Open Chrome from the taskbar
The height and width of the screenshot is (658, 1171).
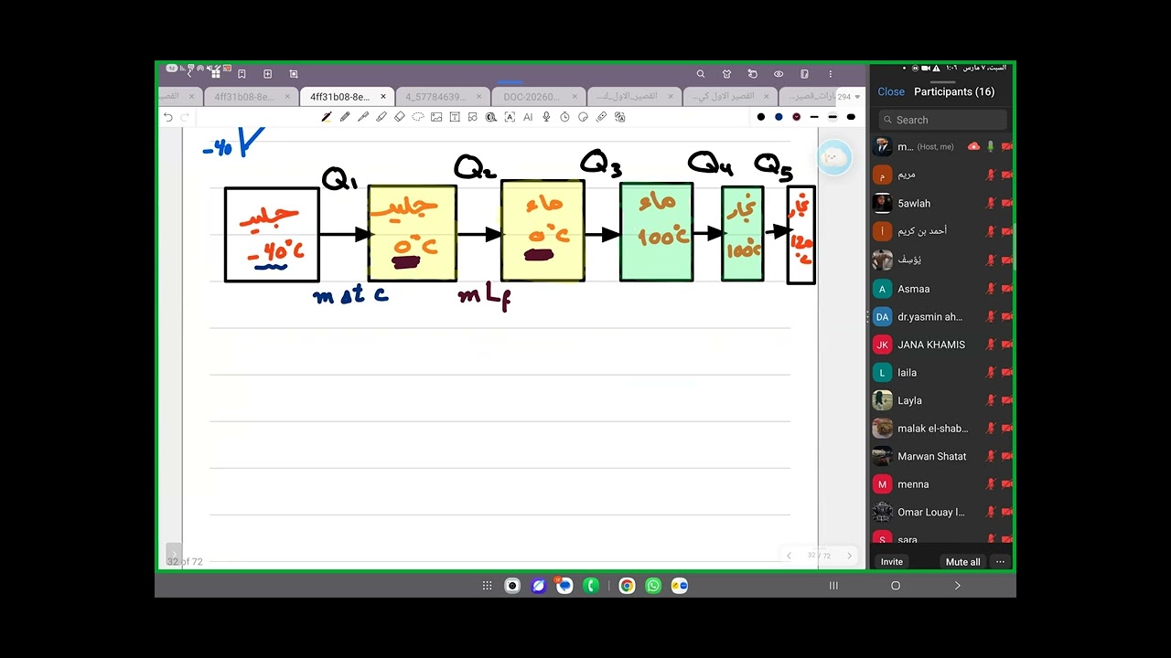pos(627,586)
